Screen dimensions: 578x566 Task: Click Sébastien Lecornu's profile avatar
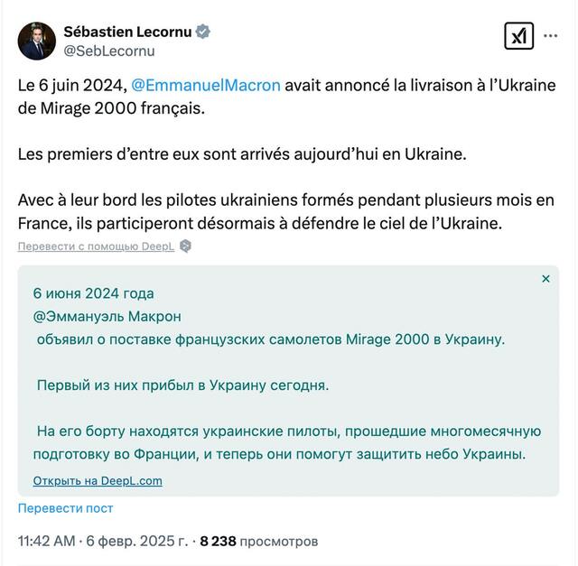36,41
